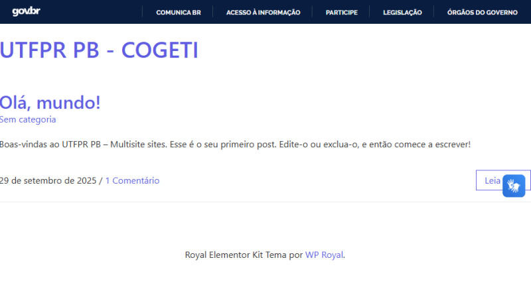The width and height of the screenshot is (531, 293).
Task: Click empty navy header area beside gov.br logo
Action: pyautogui.click(x=86, y=11)
